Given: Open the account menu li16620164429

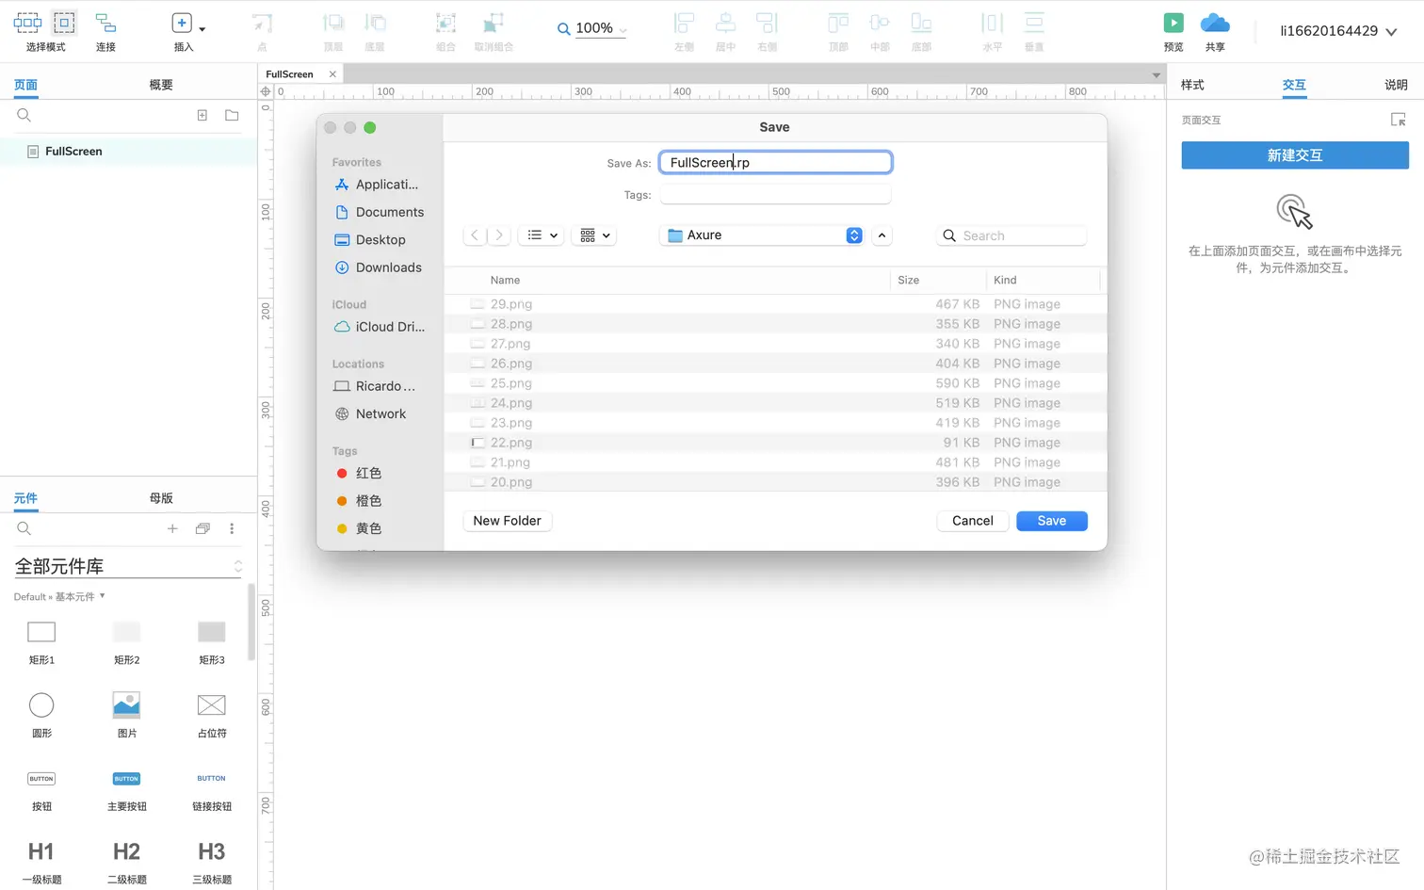Looking at the screenshot, I should (1337, 31).
